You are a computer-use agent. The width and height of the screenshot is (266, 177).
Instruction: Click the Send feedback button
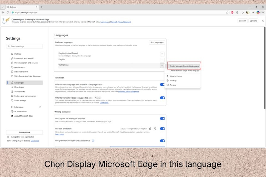[24, 132]
